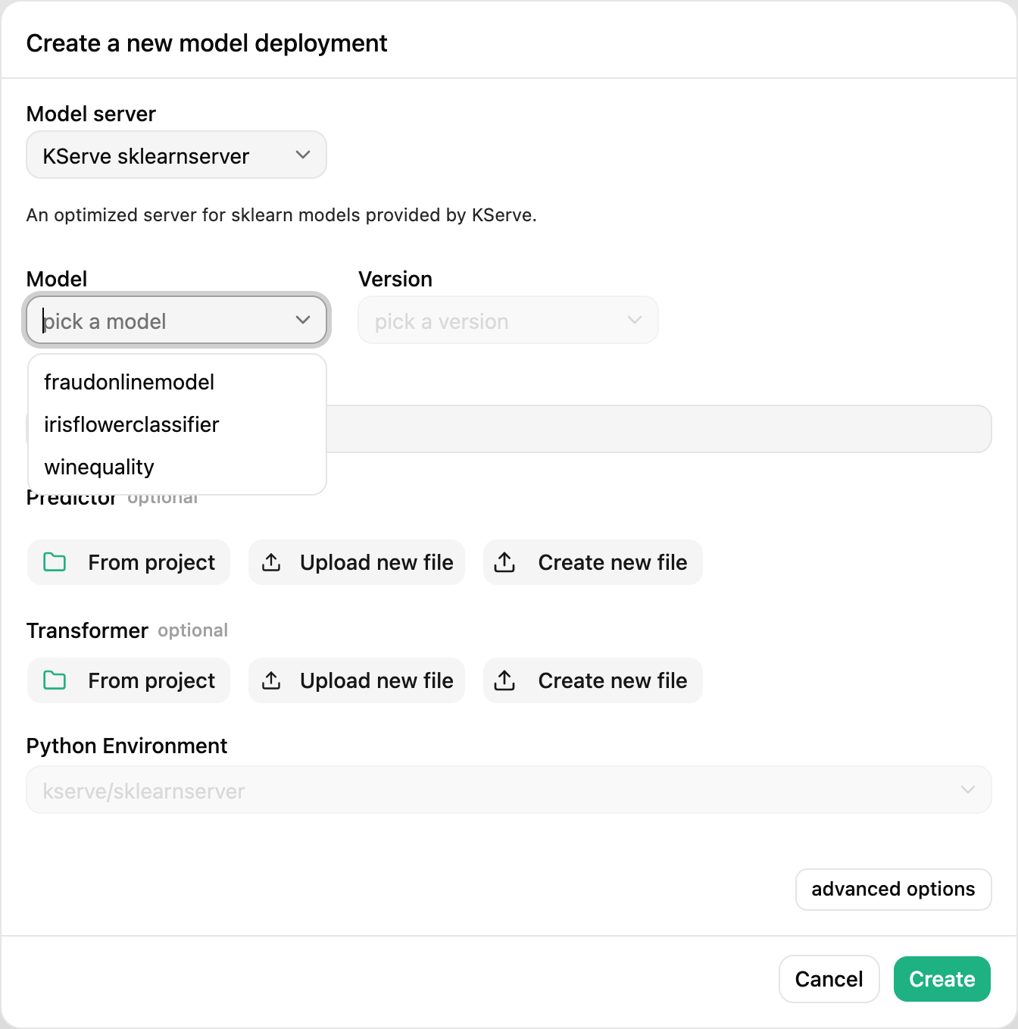The image size is (1018, 1029).
Task: Click upload icon in Transformer Upload new file
Action: click(x=271, y=680)
